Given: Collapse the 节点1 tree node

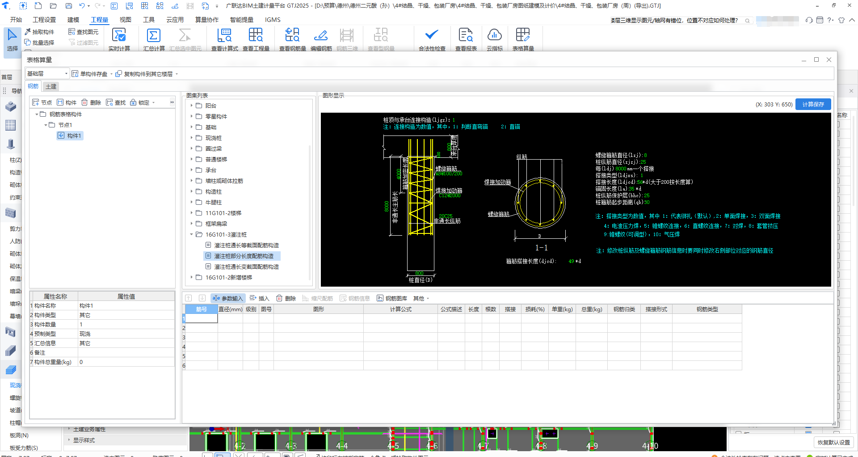Looking at the screenshot, I should (x=46, y=125).
